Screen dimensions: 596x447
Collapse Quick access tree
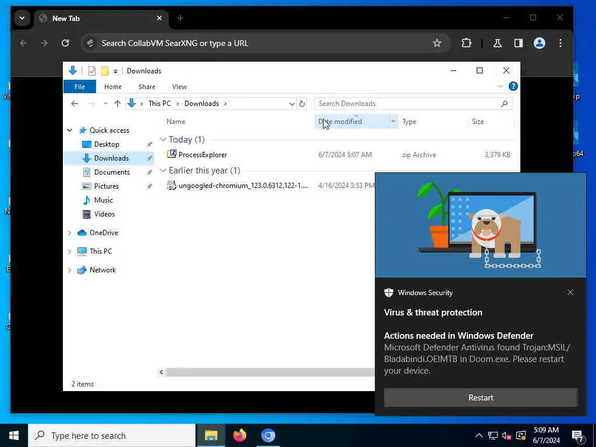tap(70, 130)
